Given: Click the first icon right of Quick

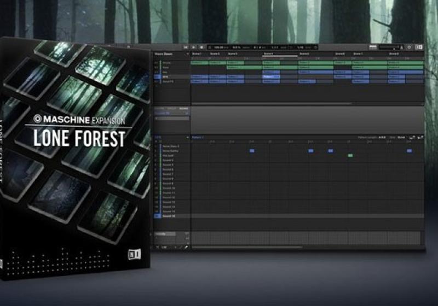Looking at the screenshot, I should click(x=412, y=137).
